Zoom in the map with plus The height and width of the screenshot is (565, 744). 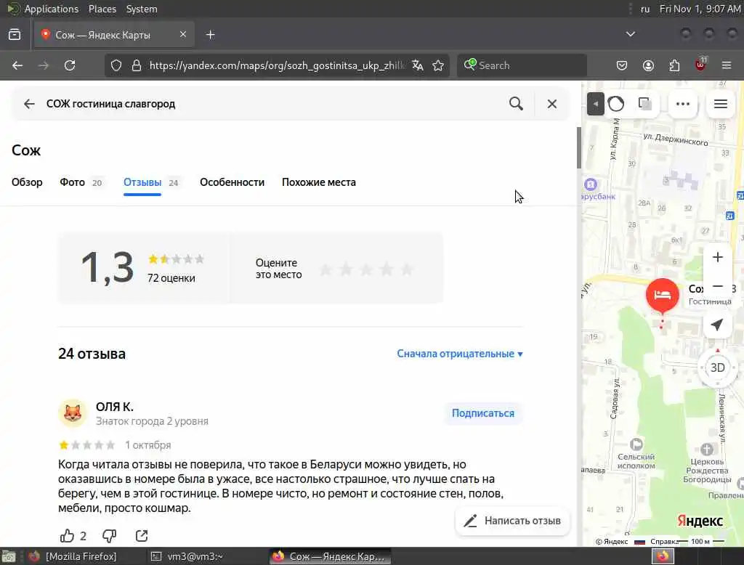(x=717, y=257)
